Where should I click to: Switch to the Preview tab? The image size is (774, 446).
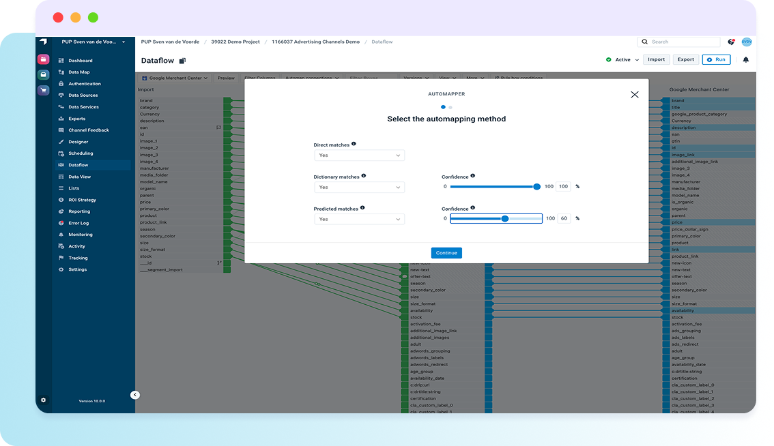click(x=226, y=78)
